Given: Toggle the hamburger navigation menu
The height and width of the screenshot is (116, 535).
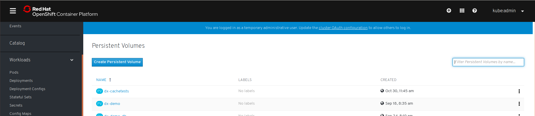Looking at the screenshot, I should click(13, 11).
